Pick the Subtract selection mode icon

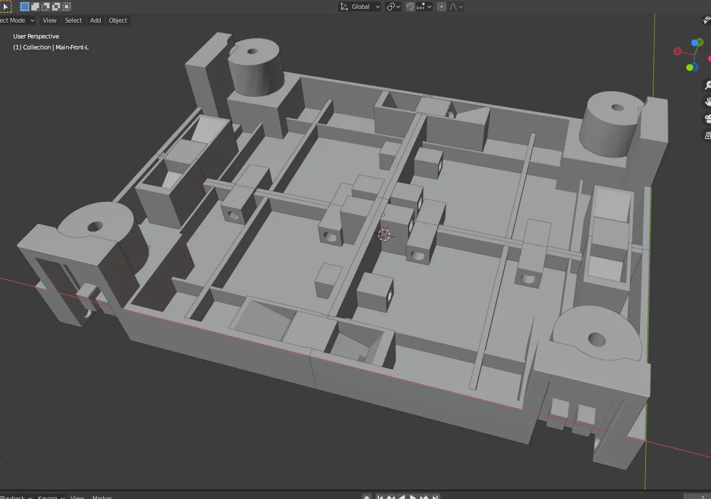[x=46, y=7]
